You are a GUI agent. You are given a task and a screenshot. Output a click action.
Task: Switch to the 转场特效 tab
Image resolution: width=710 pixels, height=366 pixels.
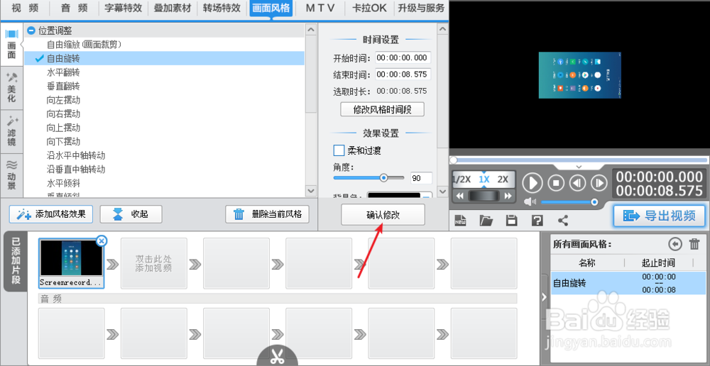coord(222,8)
